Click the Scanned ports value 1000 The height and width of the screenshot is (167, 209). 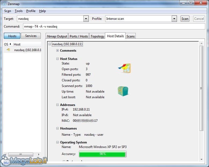(x=89, y=86)
